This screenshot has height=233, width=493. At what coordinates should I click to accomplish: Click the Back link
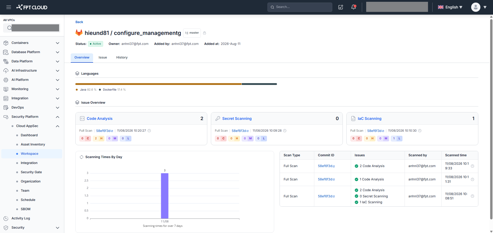click(79, 22)
